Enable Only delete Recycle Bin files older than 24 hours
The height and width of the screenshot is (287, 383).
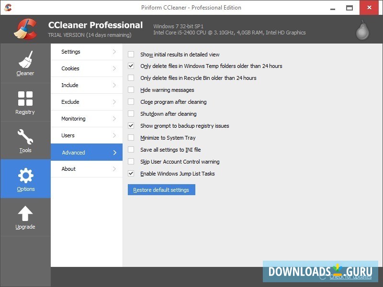131,78
